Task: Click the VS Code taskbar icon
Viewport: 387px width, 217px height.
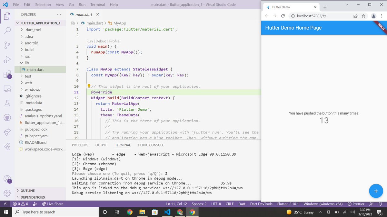Action: pos(167,212)
